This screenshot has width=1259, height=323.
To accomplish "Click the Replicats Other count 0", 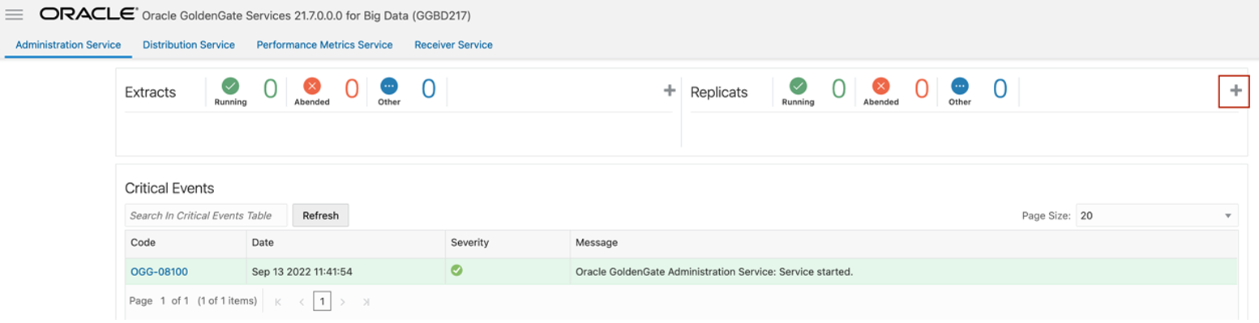I will point(1000,89).
